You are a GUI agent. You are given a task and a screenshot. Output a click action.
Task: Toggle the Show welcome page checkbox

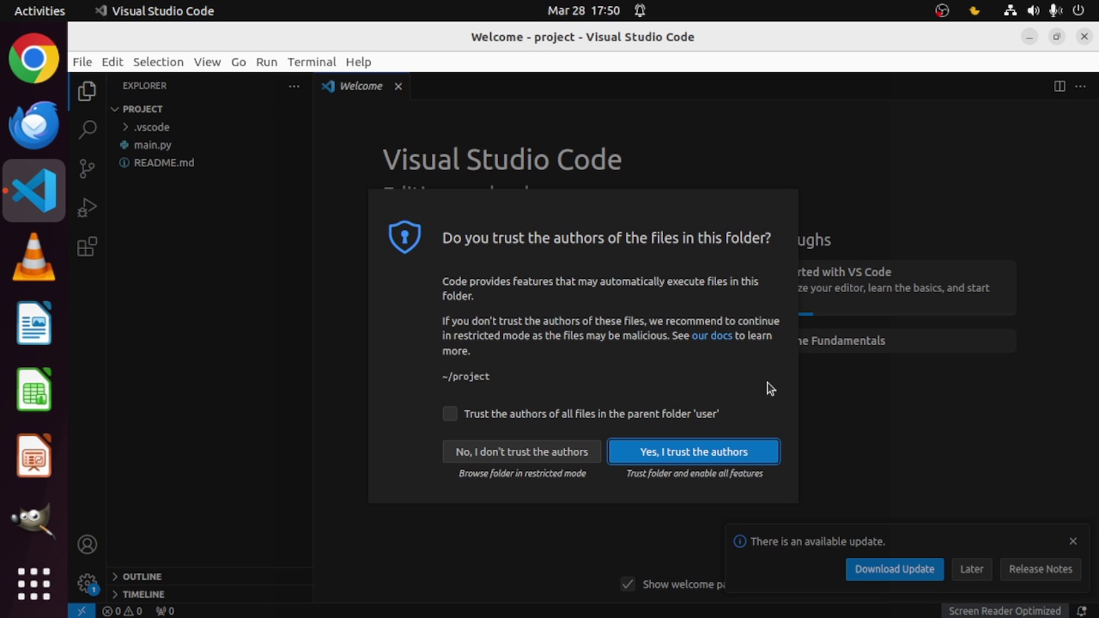coord(628,585)
